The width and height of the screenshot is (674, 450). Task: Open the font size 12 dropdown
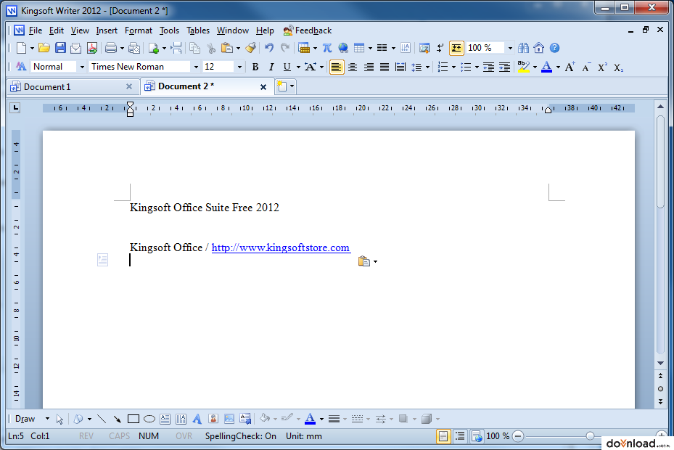click(240, 67)
